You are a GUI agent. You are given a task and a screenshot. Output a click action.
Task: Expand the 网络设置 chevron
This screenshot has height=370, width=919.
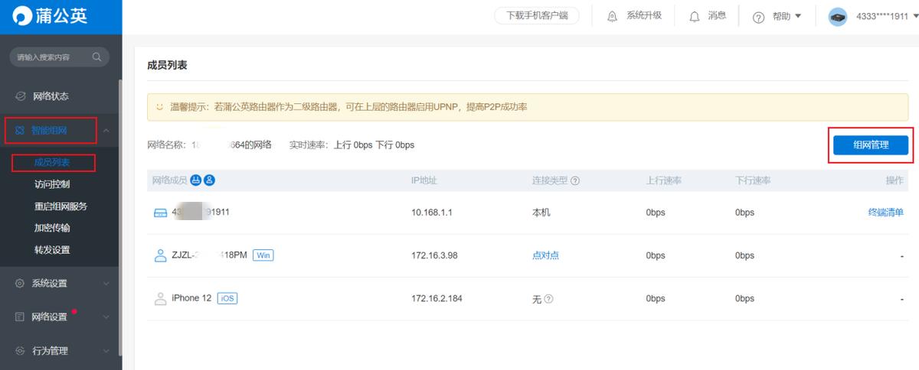[106, 317]
